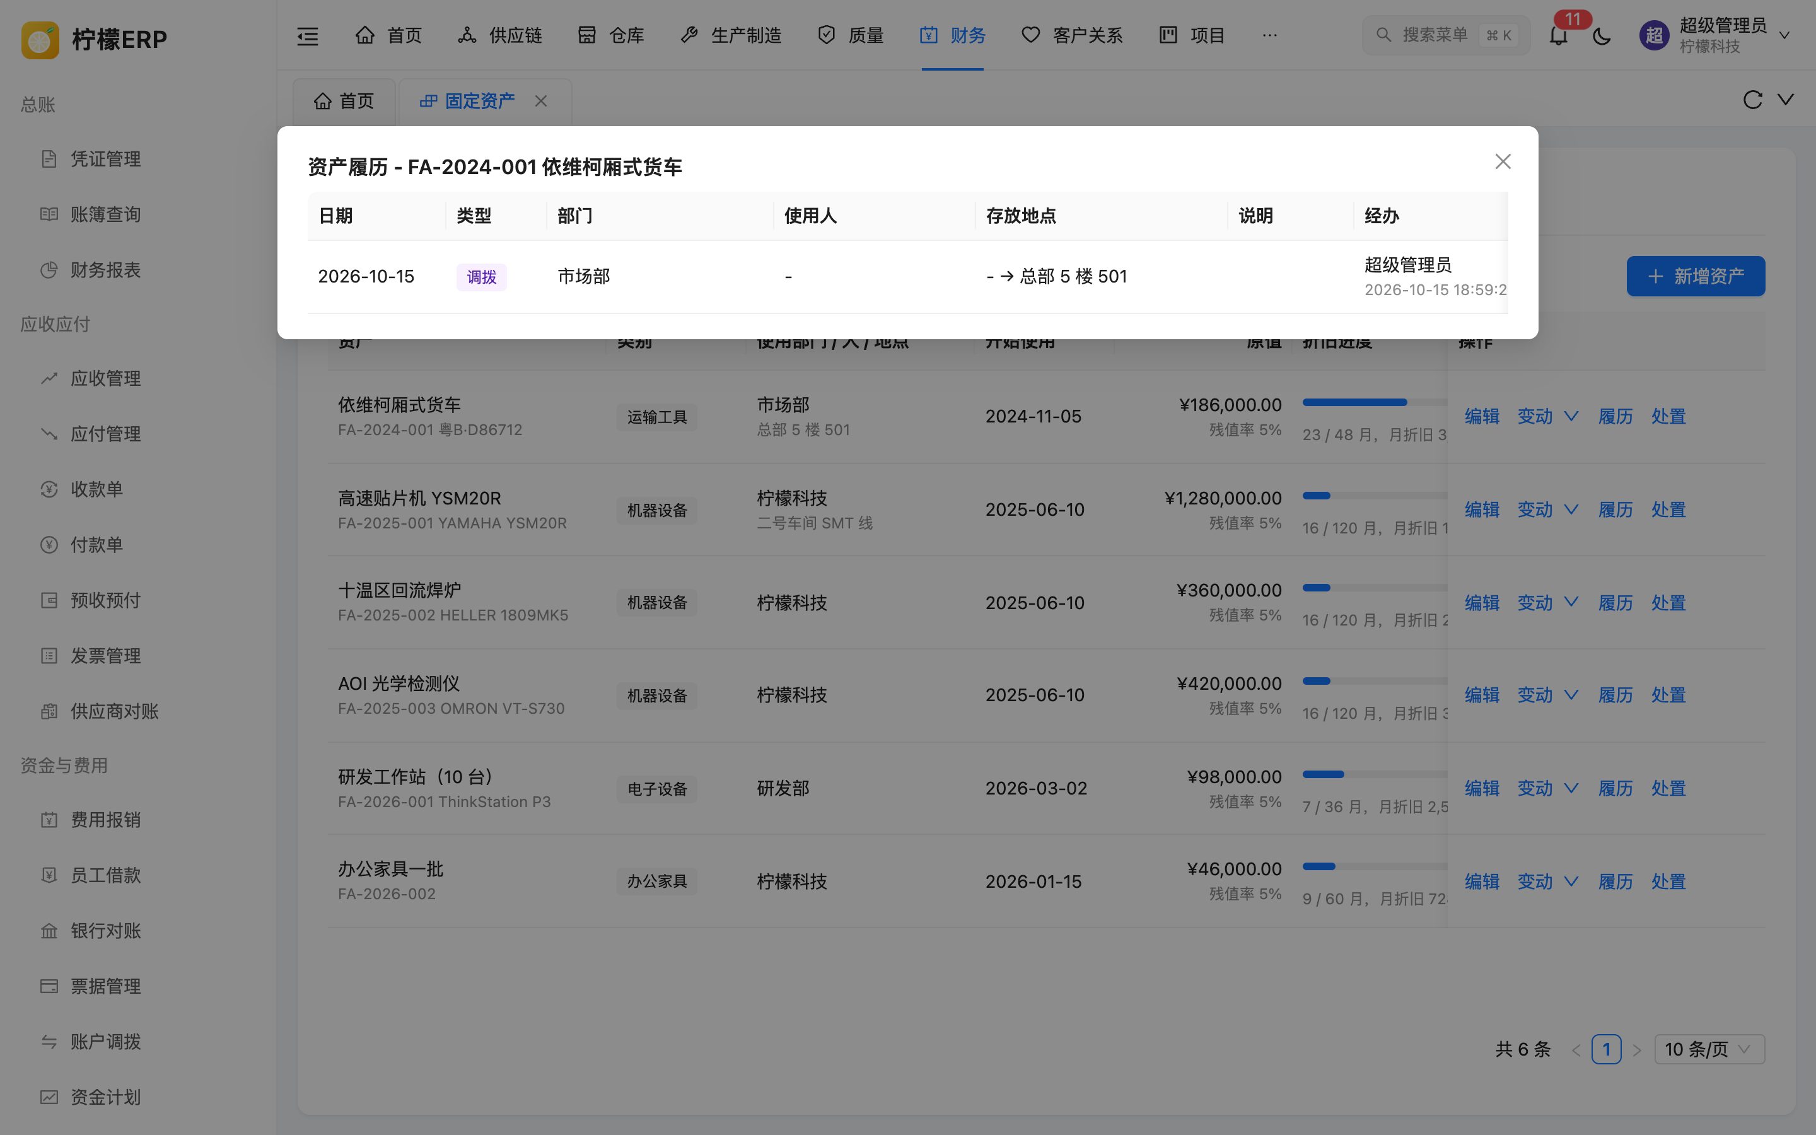Viewport: 1816px width, 1135px height.
Task: Open the 10 条/页 page size dropdown
Action: tap(1709, 1049)
